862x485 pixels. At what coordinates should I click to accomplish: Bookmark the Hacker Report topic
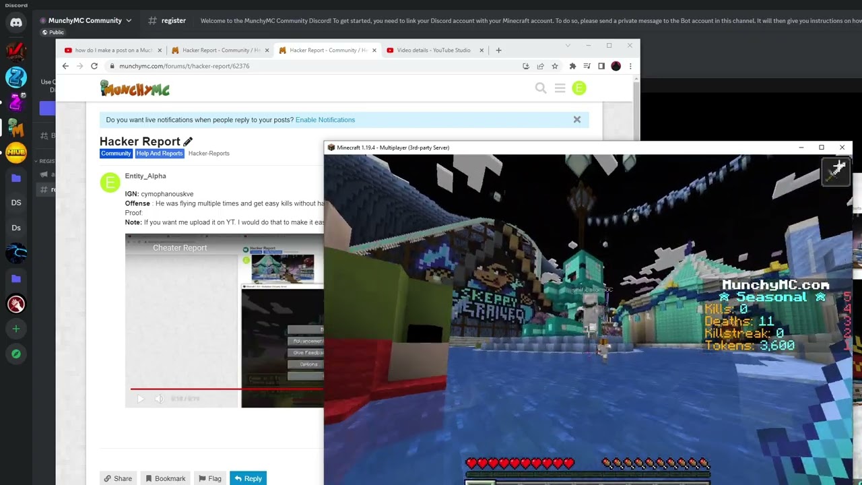(x=166, y=478)
